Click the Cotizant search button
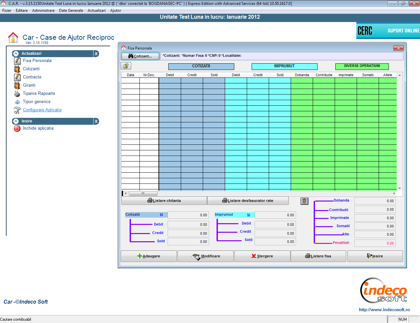 click(140, 56)
